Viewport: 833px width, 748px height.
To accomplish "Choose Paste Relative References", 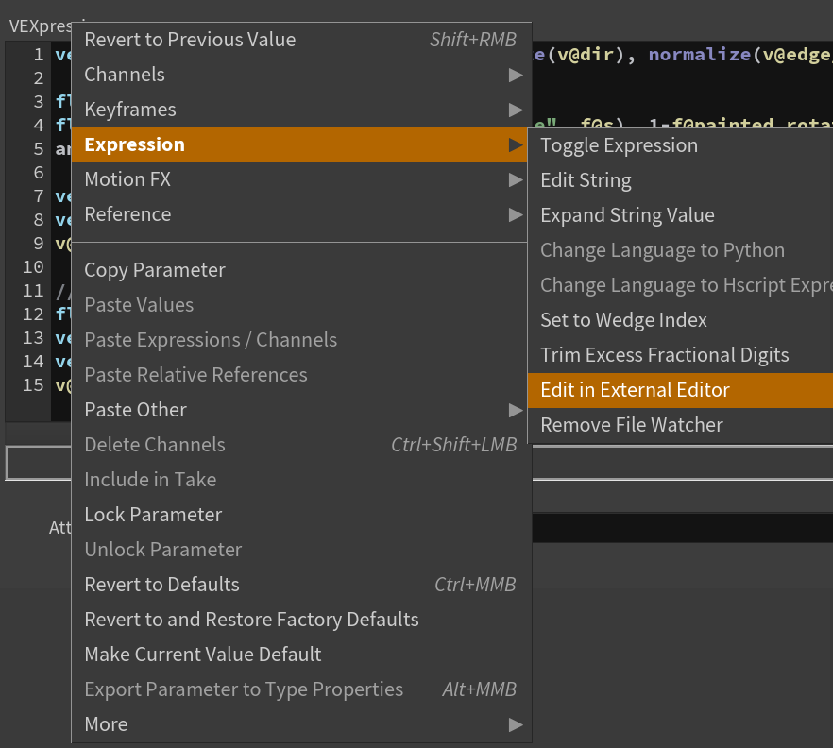I will [301, 375].
